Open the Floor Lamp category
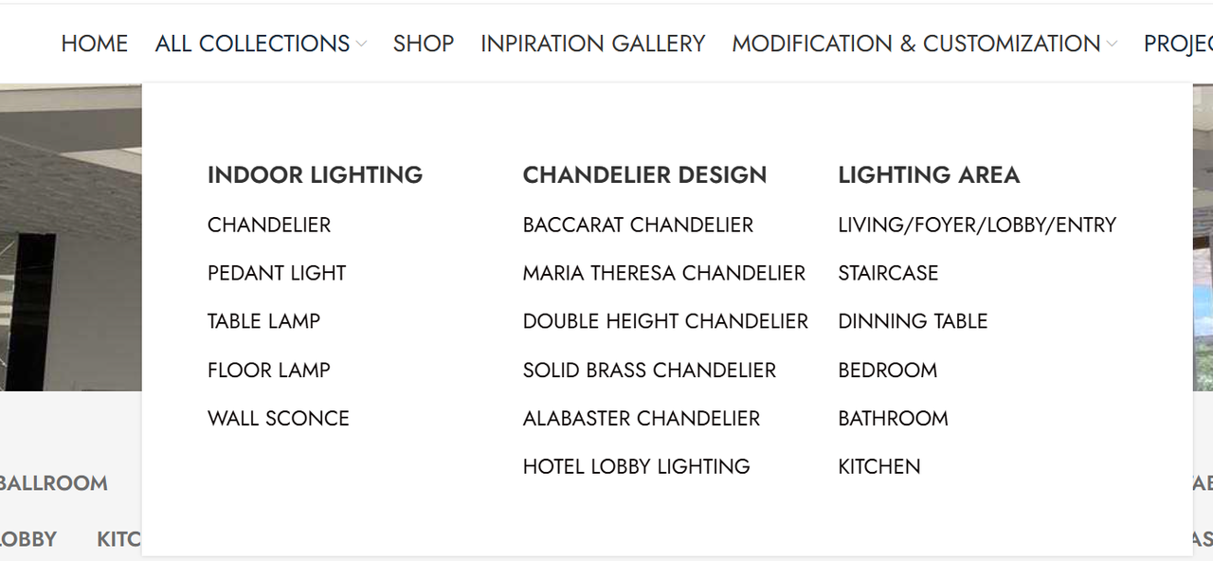Viewport: 1213px width, 561px height. point(268,371)
